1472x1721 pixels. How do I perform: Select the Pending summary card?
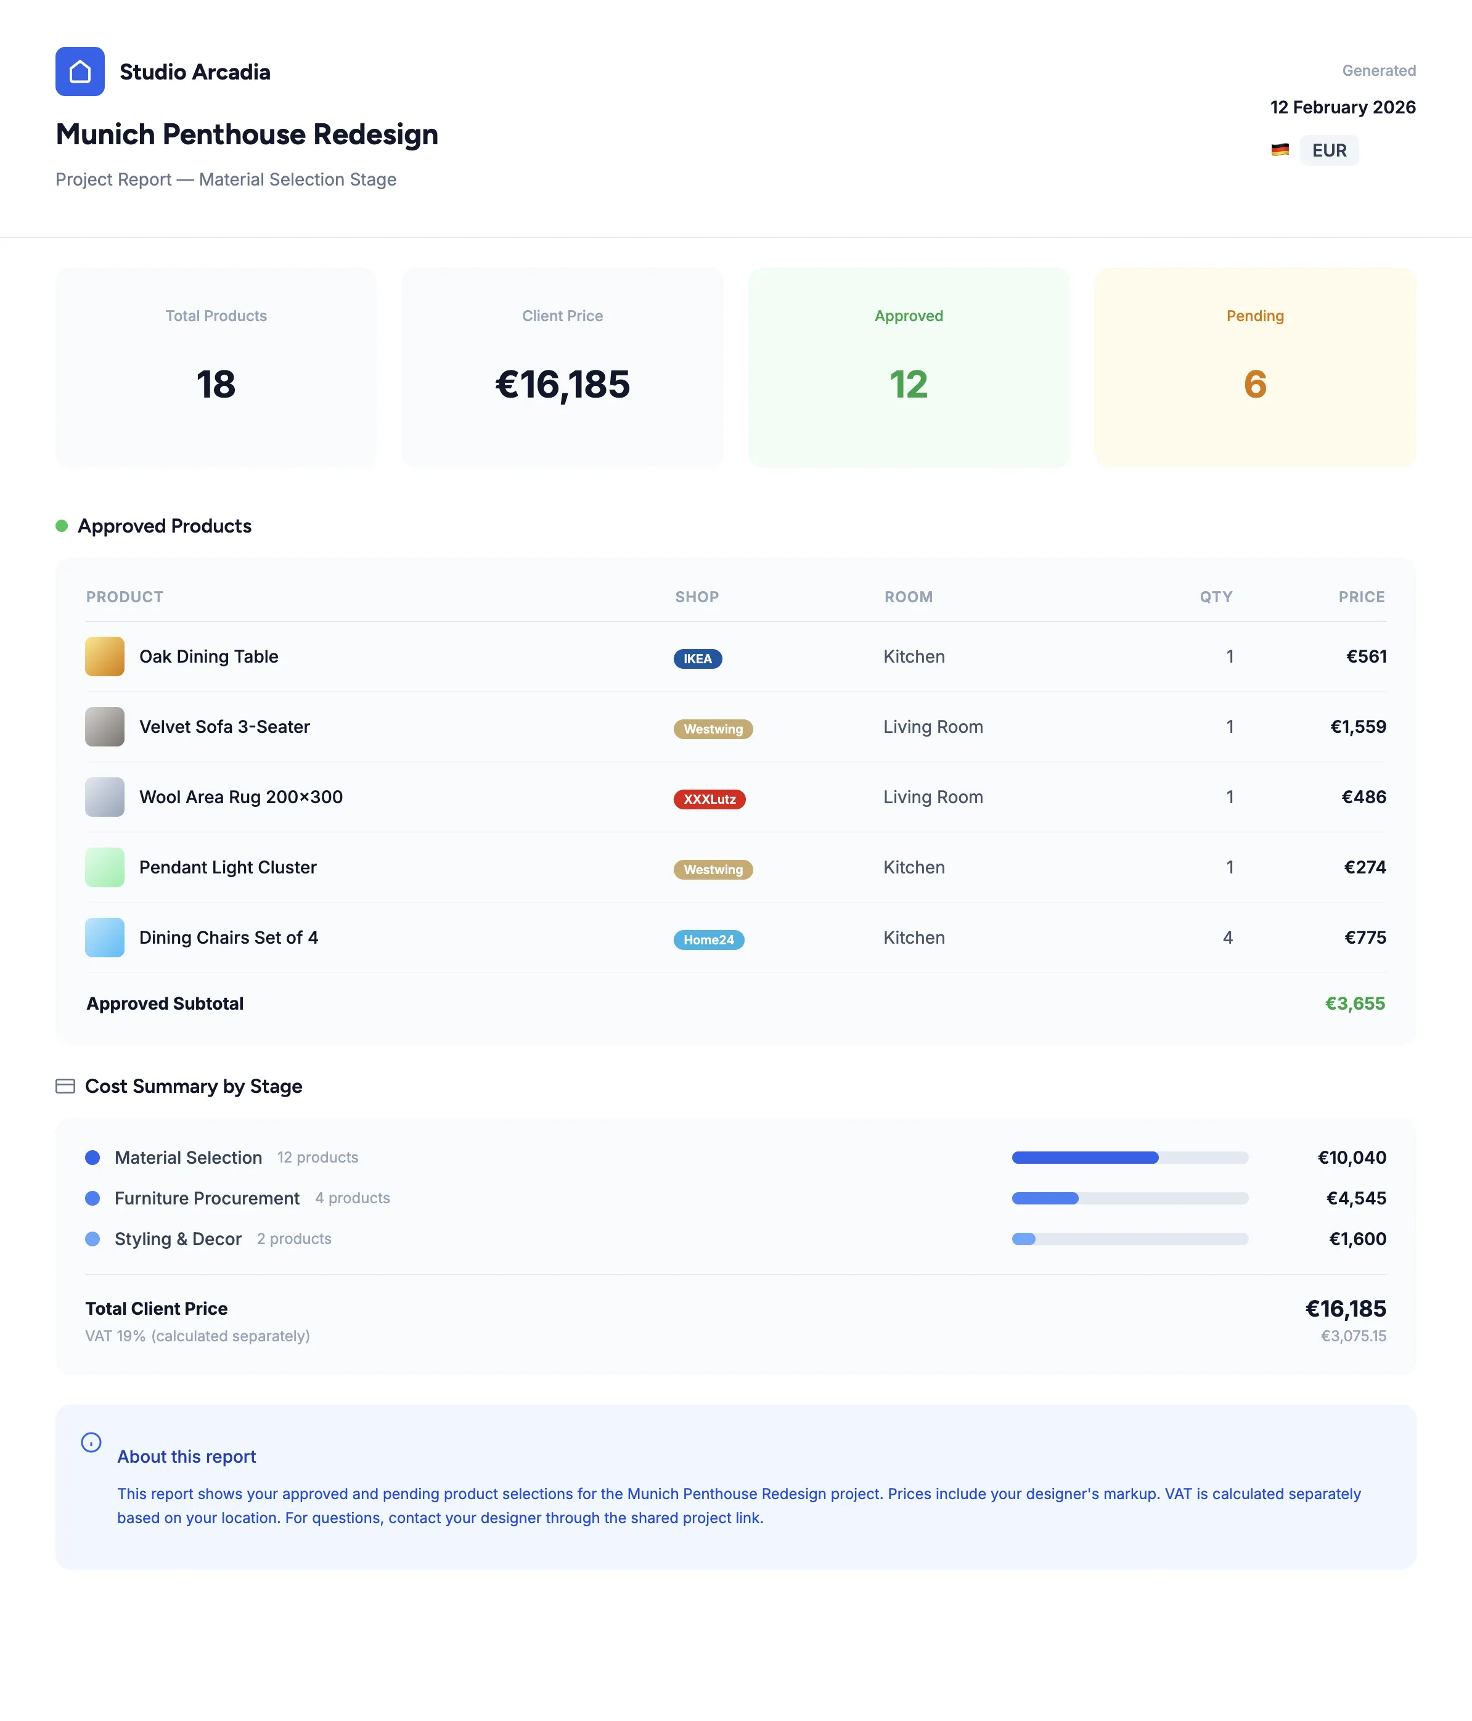1254,367
